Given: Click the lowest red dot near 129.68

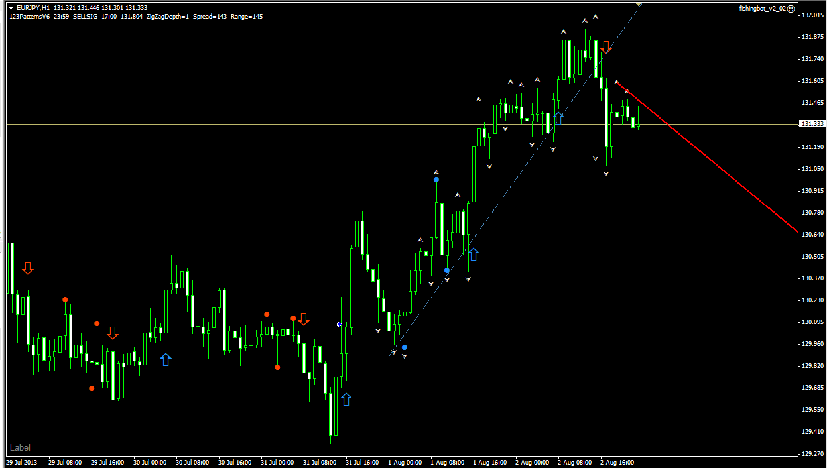Looking at the screenshot, I should point(92,388).
